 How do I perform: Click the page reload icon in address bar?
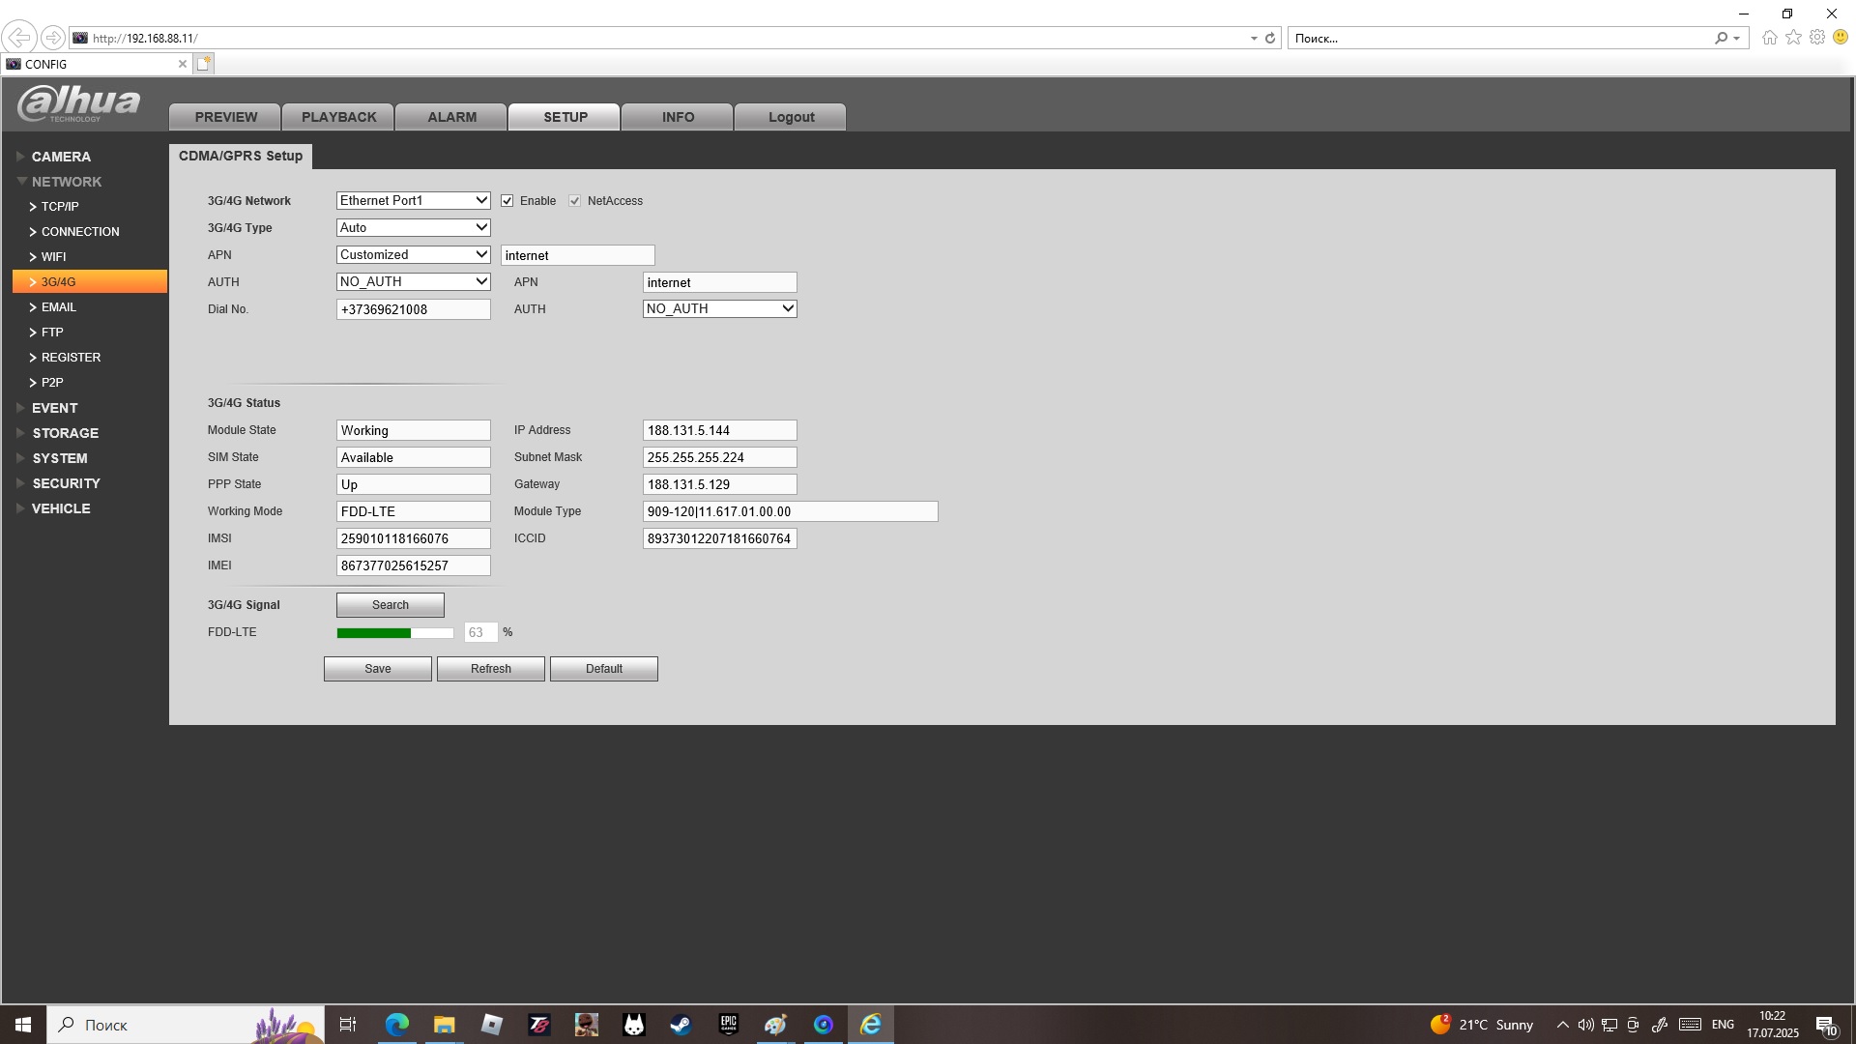point(1270,38)
